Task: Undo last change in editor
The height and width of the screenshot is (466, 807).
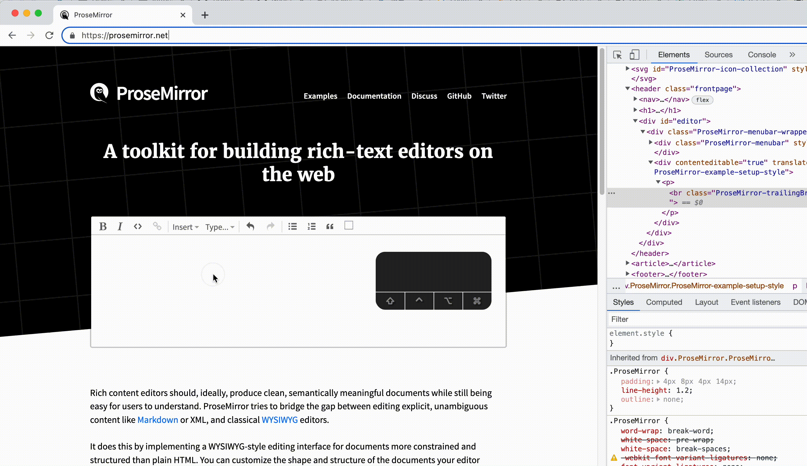Action: point(250,226)
